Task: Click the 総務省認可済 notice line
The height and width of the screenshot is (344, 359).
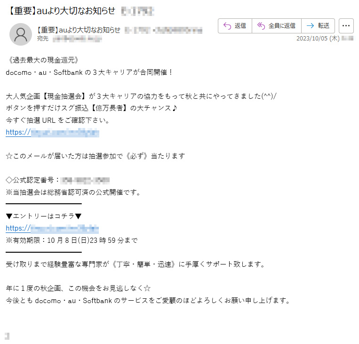Action: [73, 192]
